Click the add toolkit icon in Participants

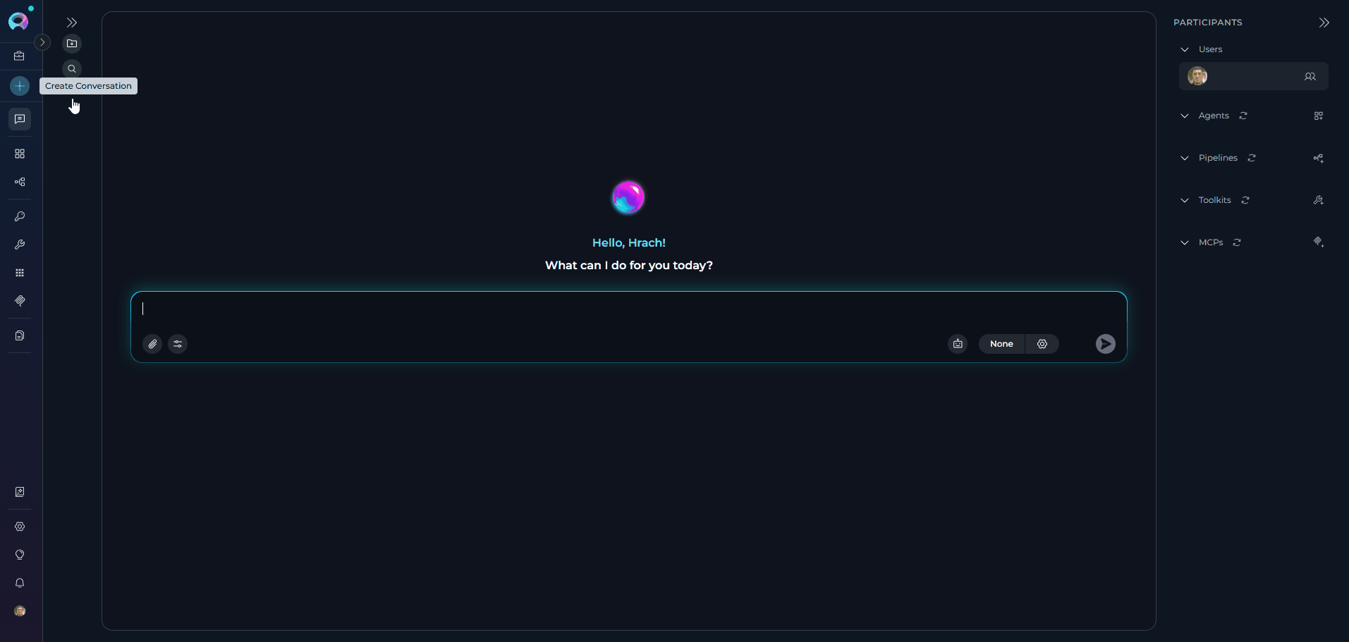(x=1318, y=200)
